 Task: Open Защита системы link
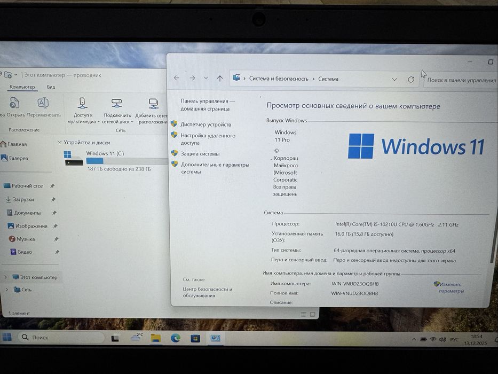pyautogui.click(x=200, y=154)
